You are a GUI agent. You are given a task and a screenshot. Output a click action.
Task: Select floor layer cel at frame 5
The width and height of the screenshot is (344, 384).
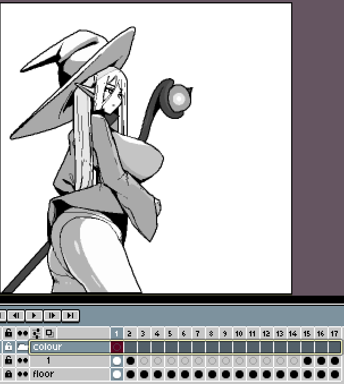(x=171, y=374)
